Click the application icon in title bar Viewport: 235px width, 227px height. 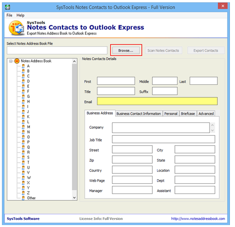click(7, 7)
